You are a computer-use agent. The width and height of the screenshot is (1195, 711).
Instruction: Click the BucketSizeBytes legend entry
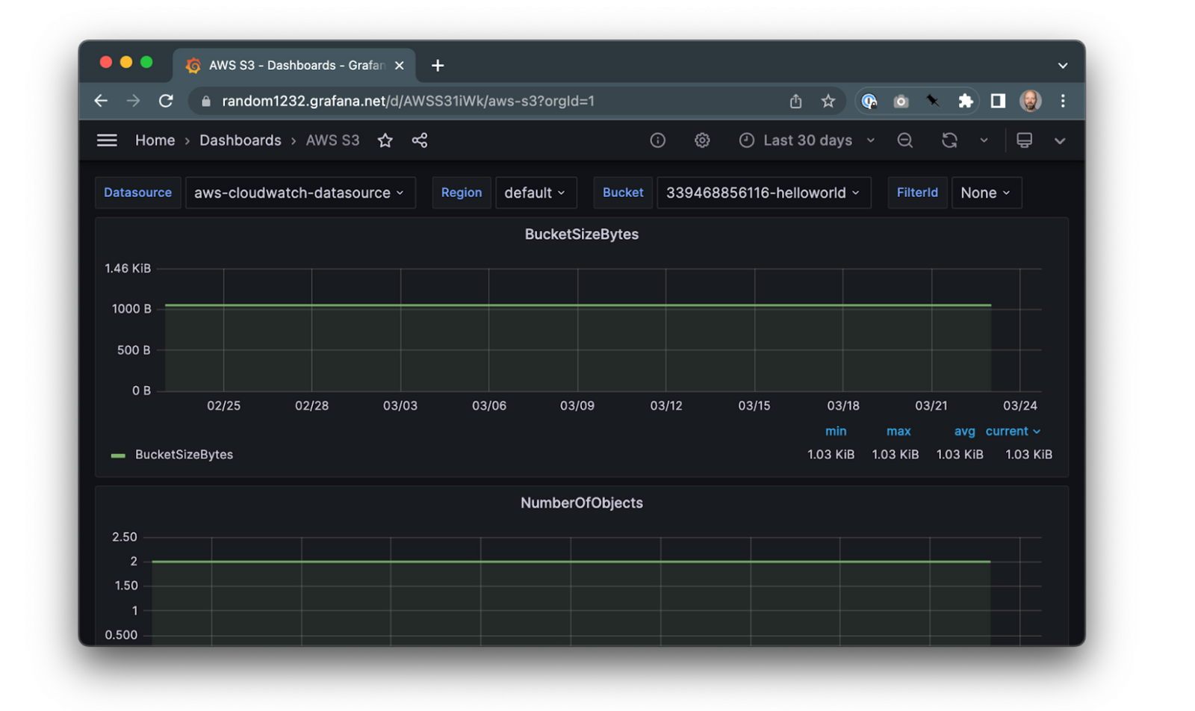183,454
